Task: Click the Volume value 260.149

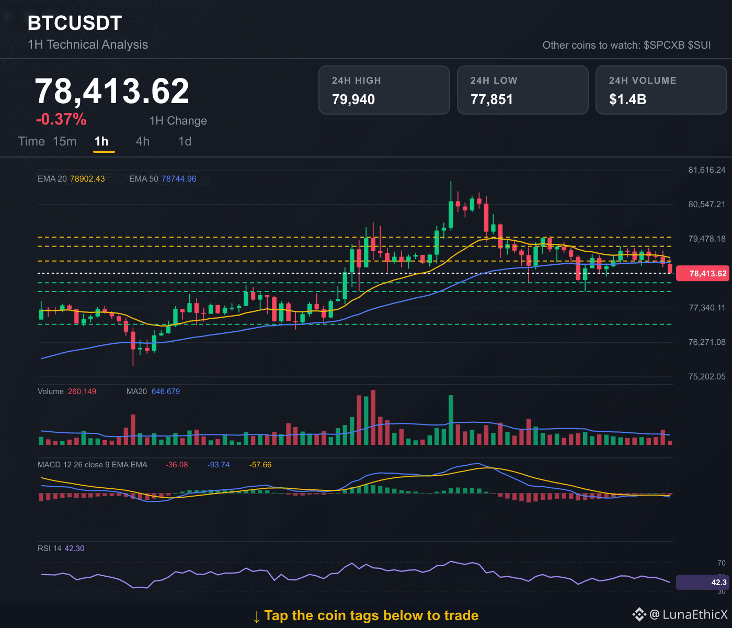Action: coord(82,391)
